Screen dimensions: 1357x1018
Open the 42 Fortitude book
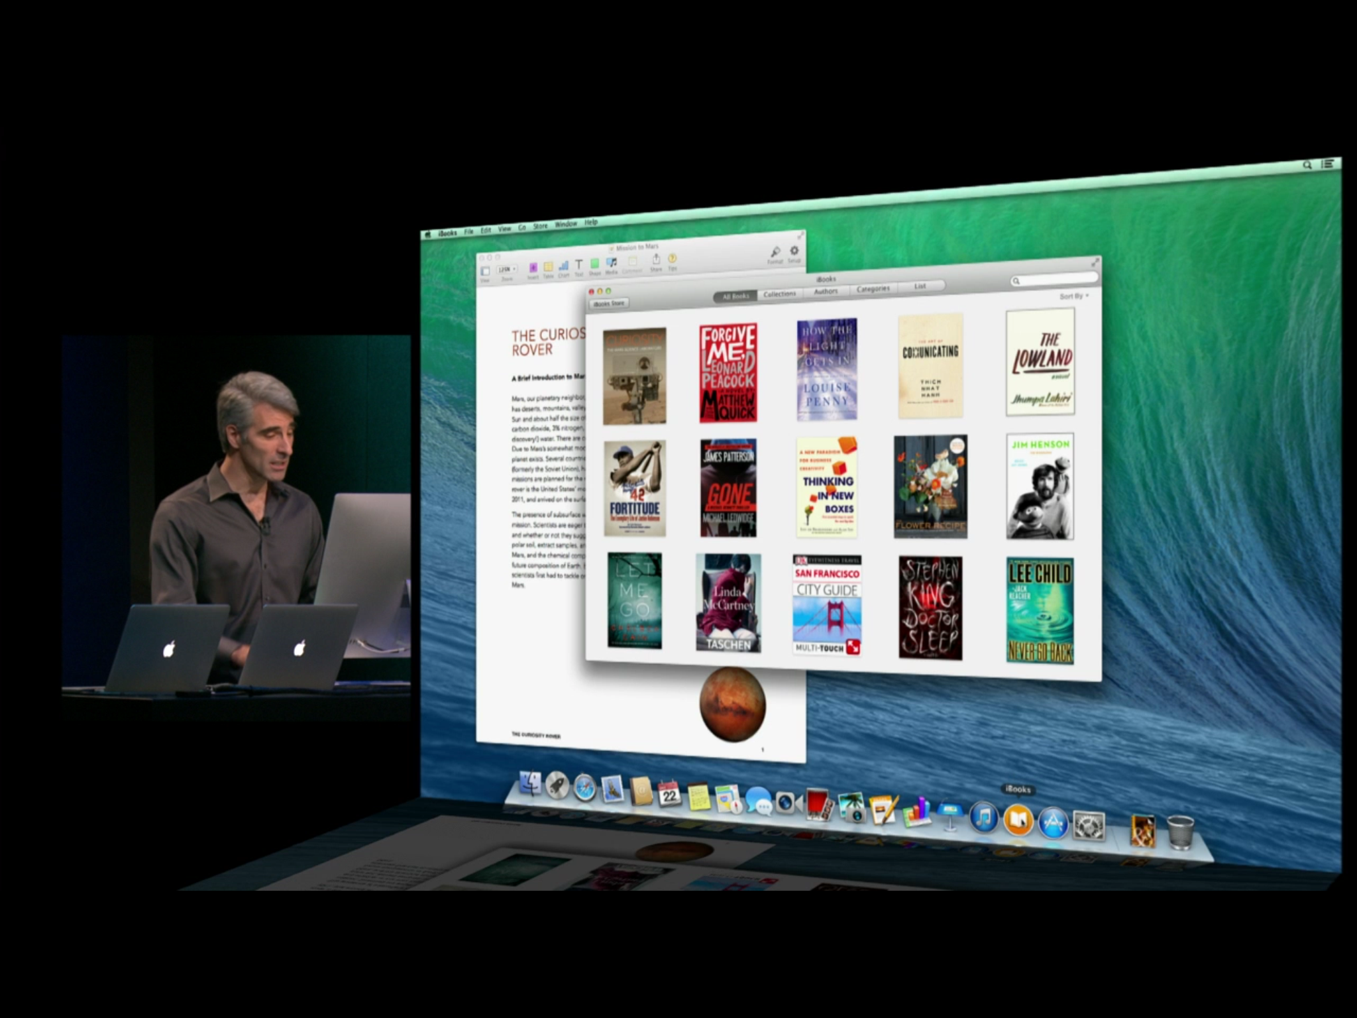pyautogui.click(x=634, y=488)
